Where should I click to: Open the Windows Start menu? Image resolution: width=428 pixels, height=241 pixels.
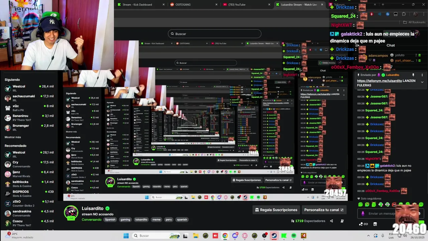coord(126,236)
